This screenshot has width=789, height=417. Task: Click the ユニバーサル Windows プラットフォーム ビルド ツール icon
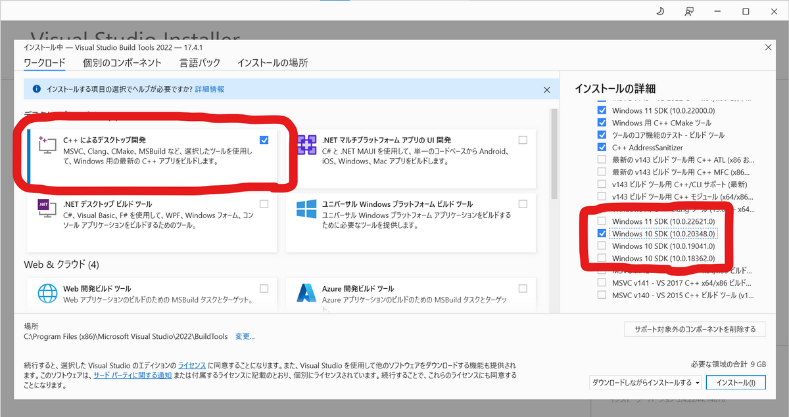click(x=307, y=209)
